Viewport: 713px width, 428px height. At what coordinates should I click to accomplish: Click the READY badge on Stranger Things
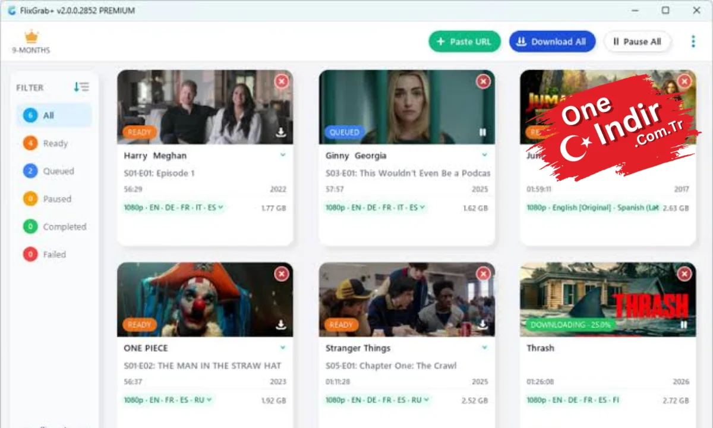click(x=342, y=325)
